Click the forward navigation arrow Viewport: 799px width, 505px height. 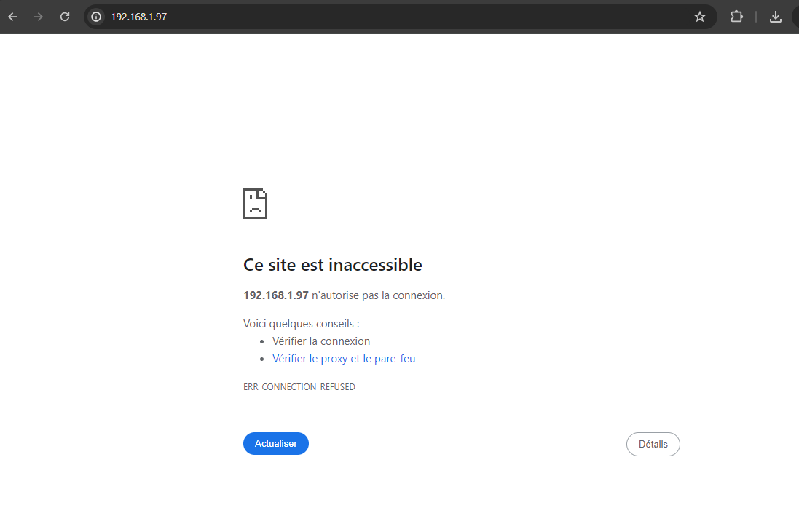[39, 17]
